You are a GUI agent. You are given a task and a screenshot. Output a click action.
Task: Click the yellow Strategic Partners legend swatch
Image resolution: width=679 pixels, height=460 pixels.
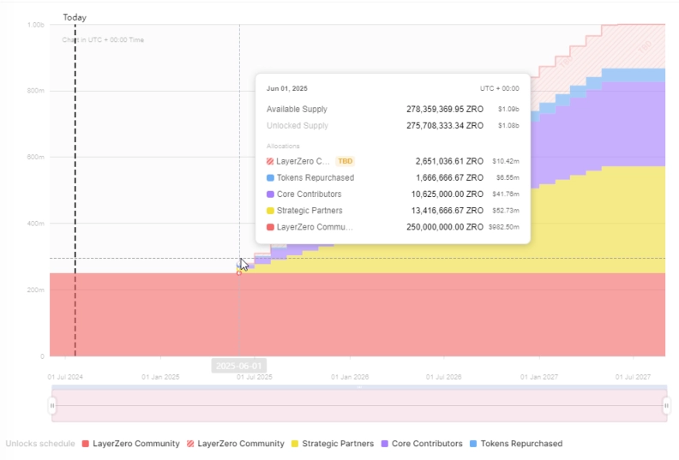(x=296, y=444)
